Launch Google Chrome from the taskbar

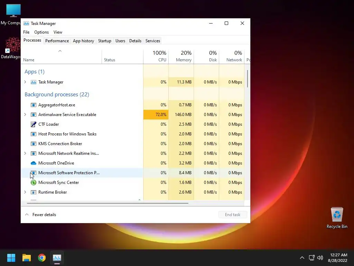click(42, 258)
